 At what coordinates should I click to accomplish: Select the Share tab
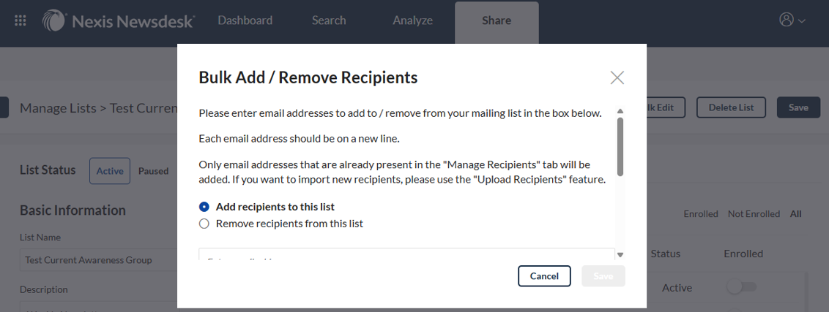[x=497, y=21]
